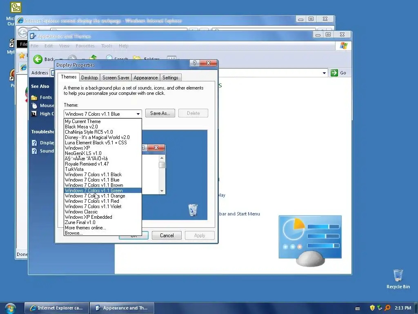
Task: Click the Display troubleshooter help icon
Action: (34, 143)
